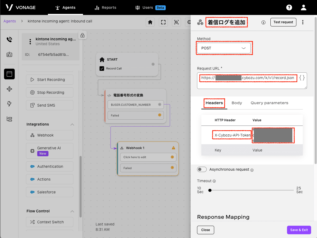Select the Stop Recording node button
Screen dimensions: 317x238
coord(50,92)
